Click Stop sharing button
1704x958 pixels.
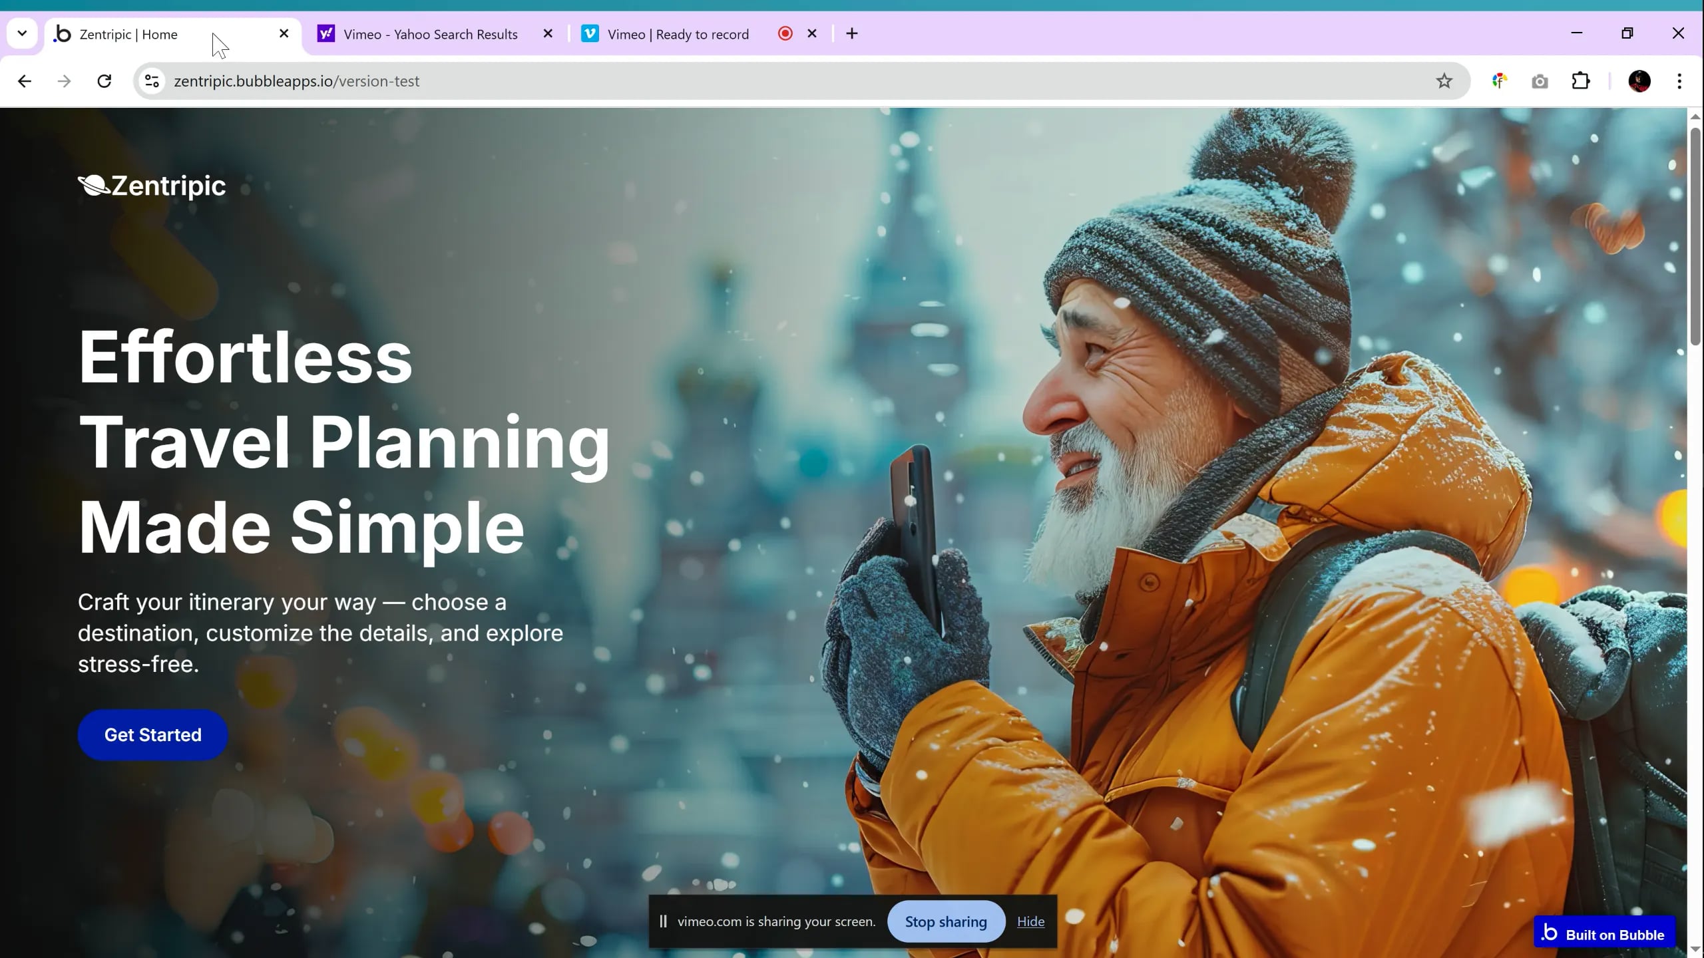946,921
